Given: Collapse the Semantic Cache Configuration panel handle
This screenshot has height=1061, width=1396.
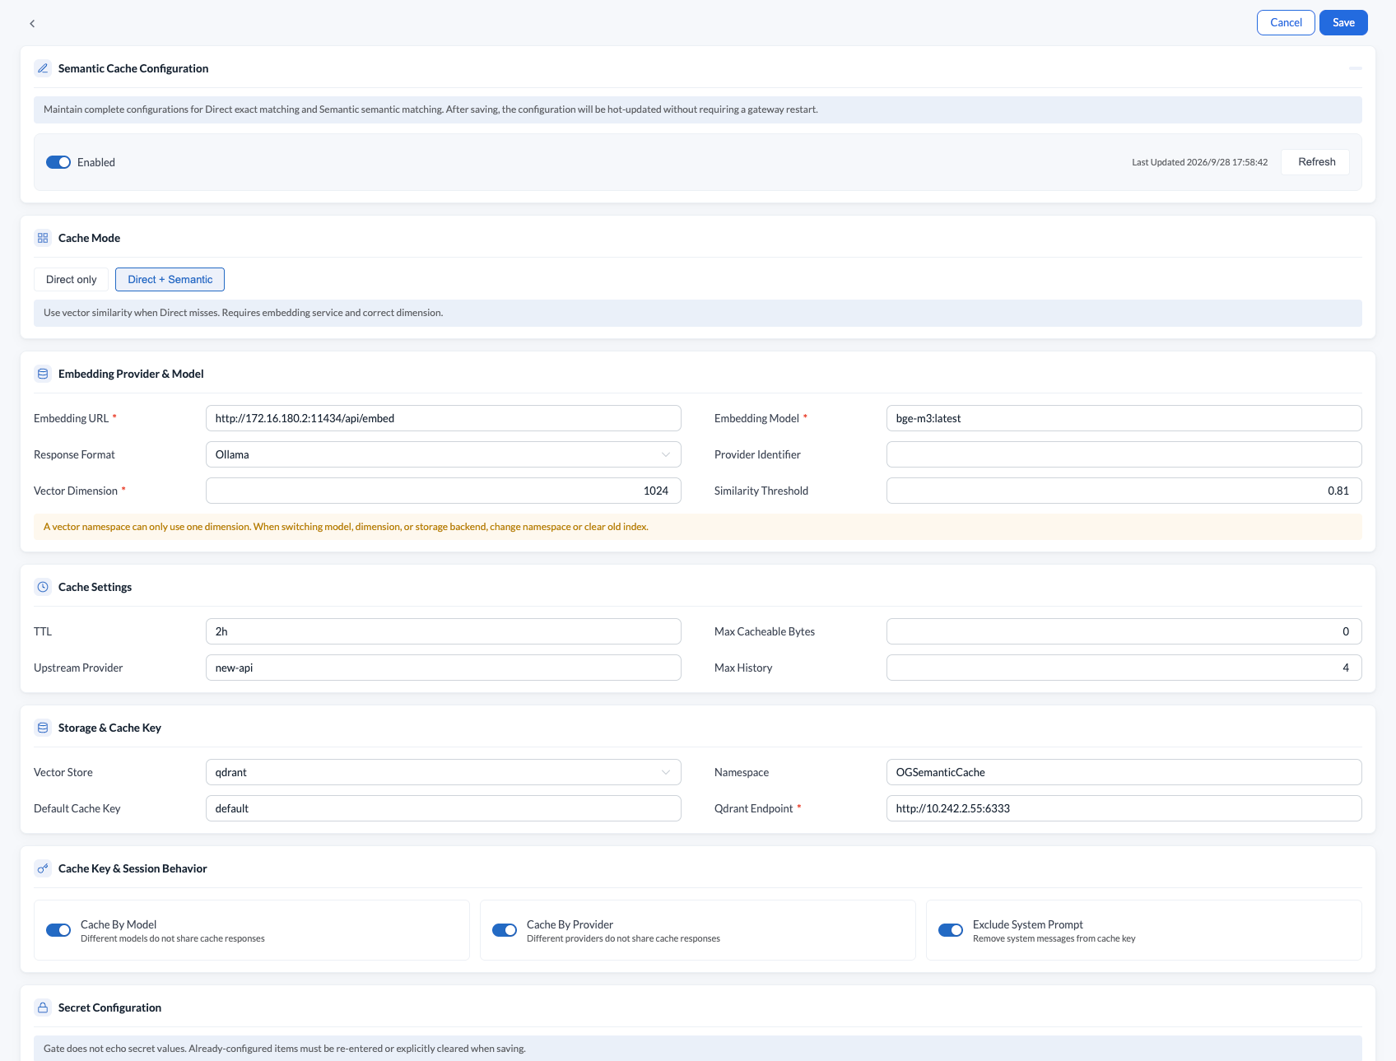Looking at the screenshot, I should tap(1355, 68).
